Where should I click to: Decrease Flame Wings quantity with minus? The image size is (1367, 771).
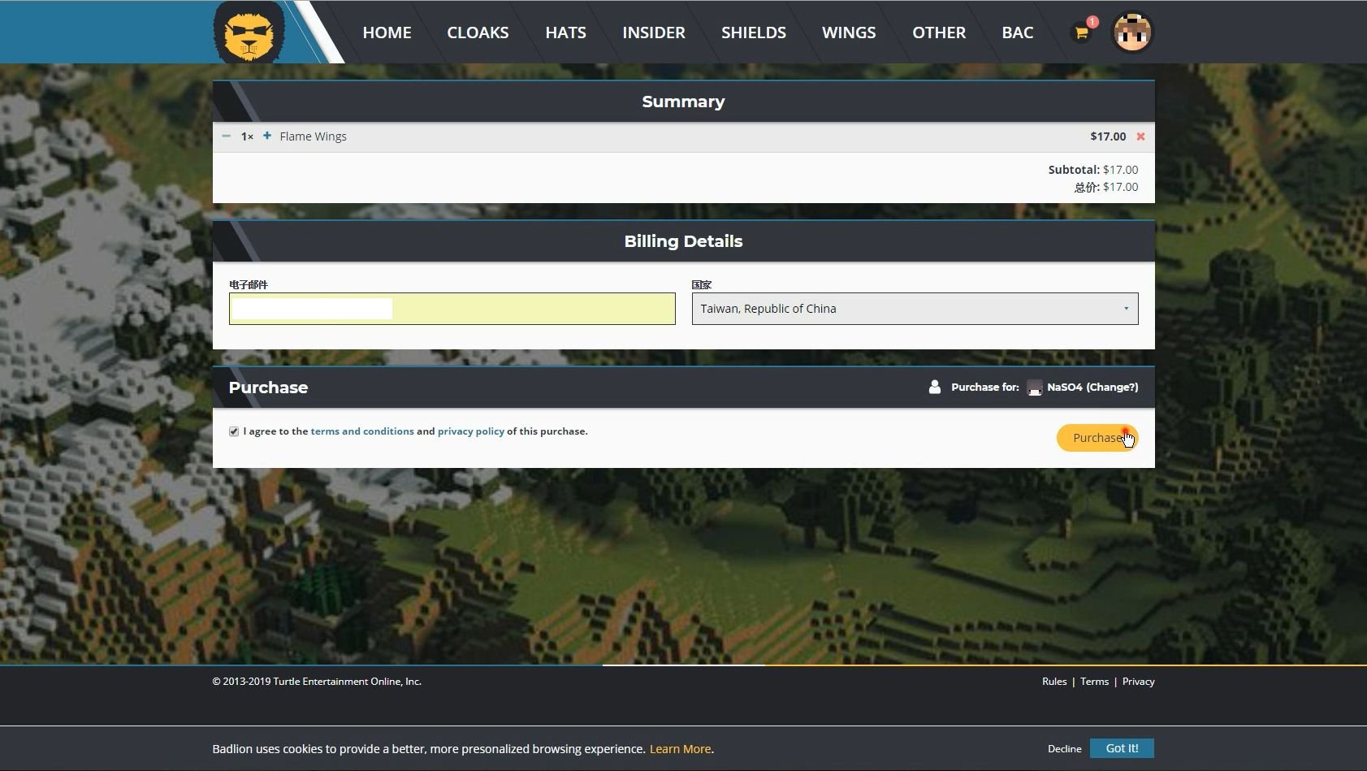[226, 136]
